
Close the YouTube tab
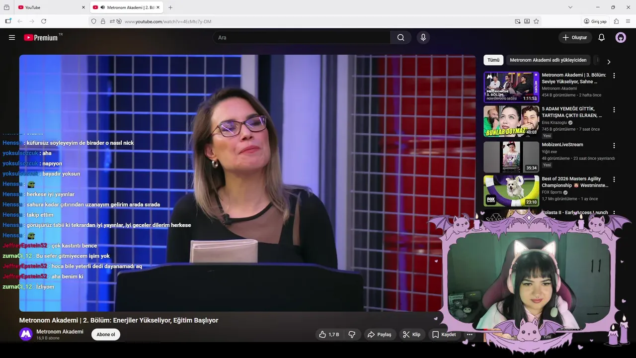coord(83,7)
